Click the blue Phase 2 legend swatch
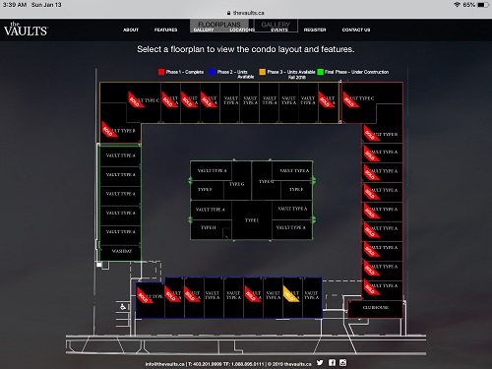This screenshot has width=492, height=369. (x=212, y=72)
